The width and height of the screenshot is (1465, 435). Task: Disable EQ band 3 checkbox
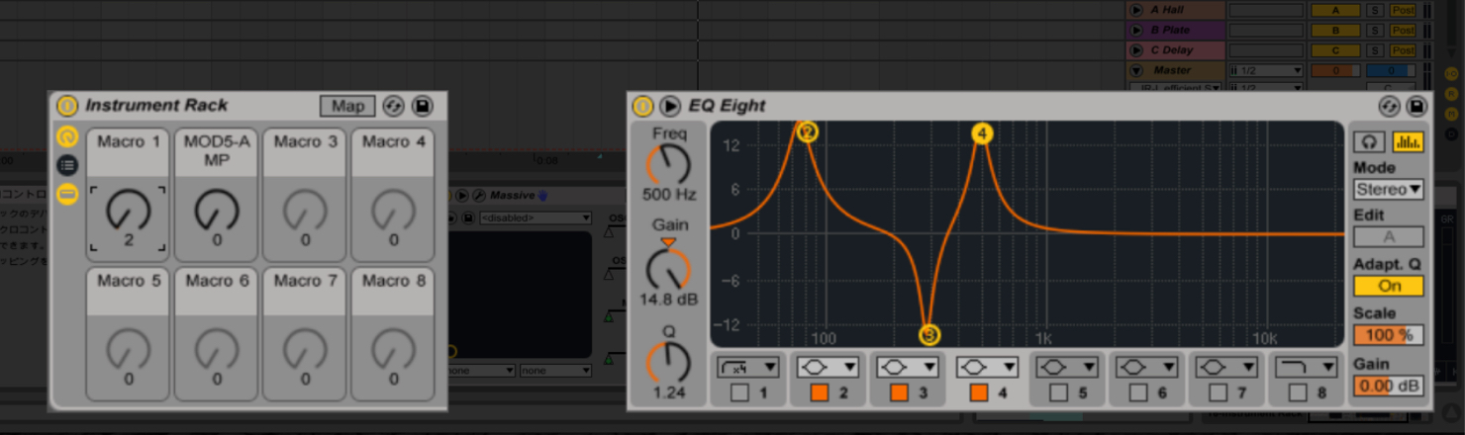pyautogui.click(x=899, y=392)
